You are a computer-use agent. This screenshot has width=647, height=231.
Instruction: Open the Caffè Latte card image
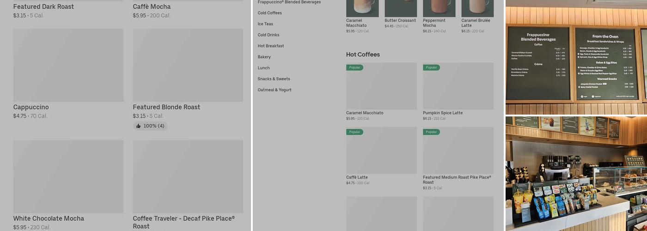tap(382, 151)
